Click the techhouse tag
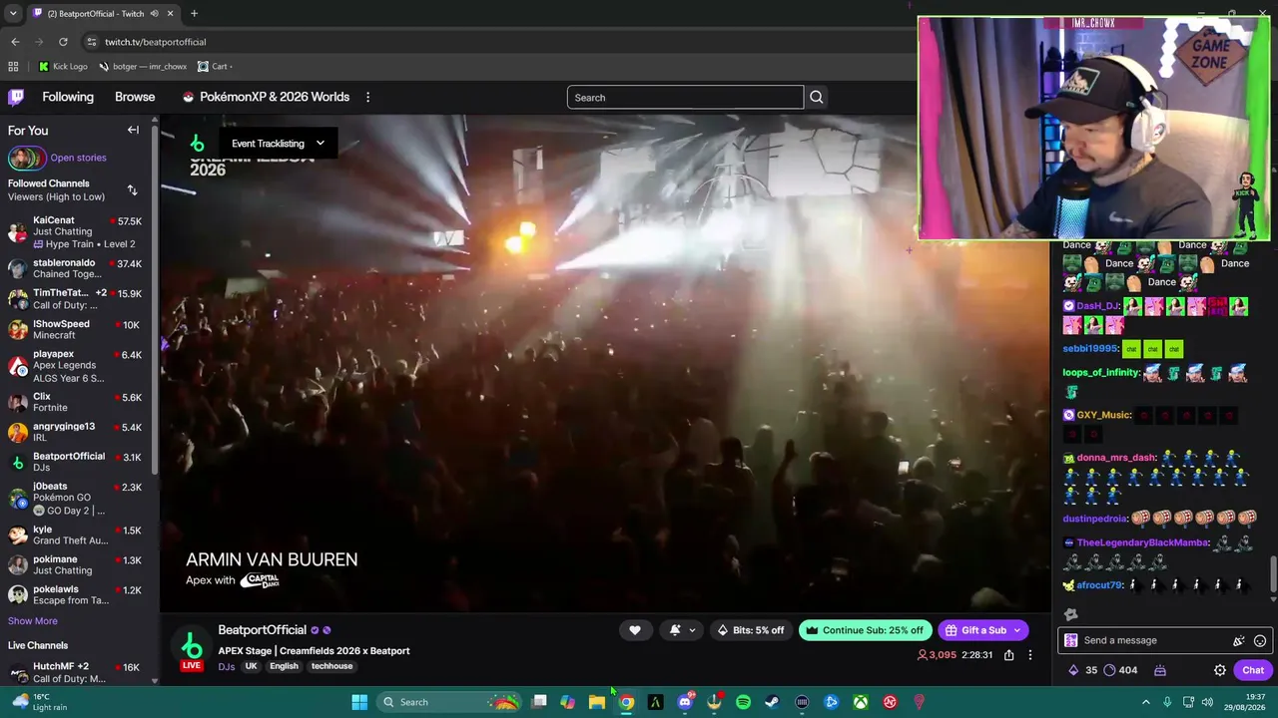 point(331,666)
